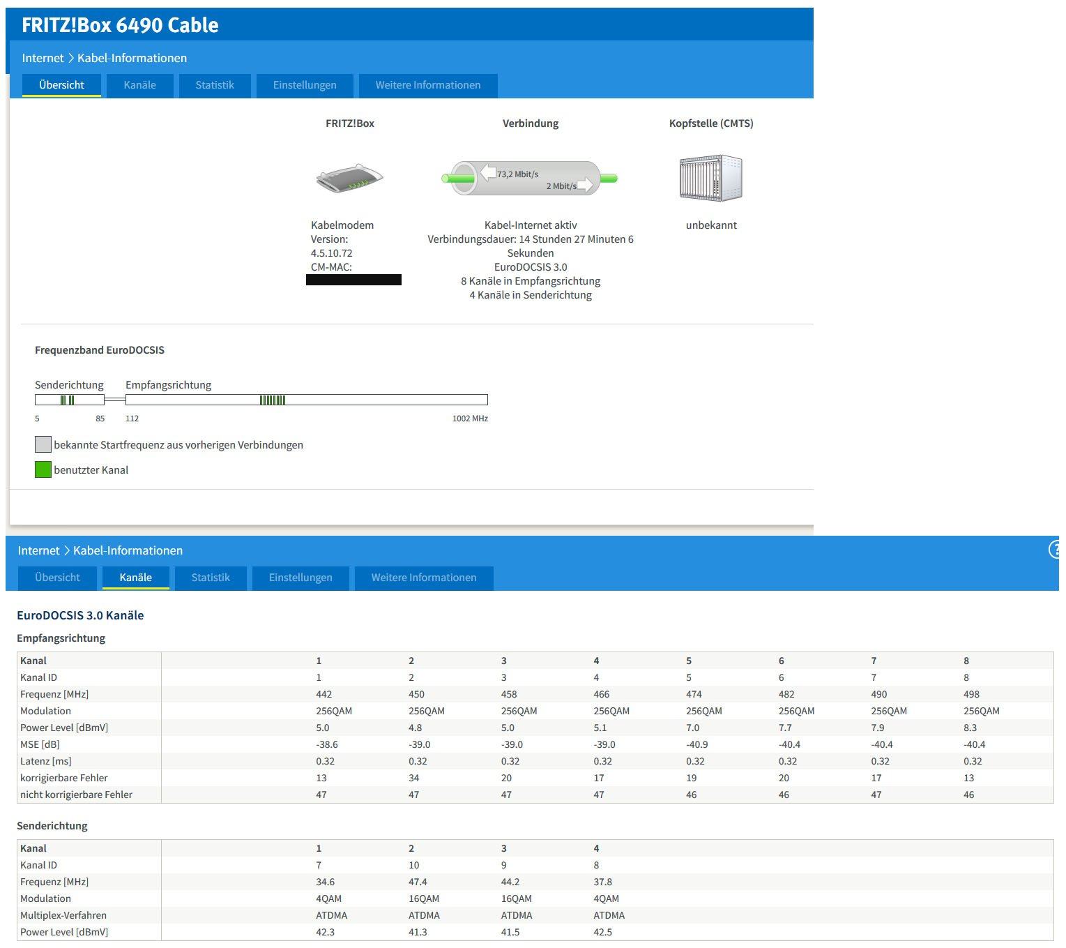Click the FRITZ!Box router icon

[x=350, y=179]
